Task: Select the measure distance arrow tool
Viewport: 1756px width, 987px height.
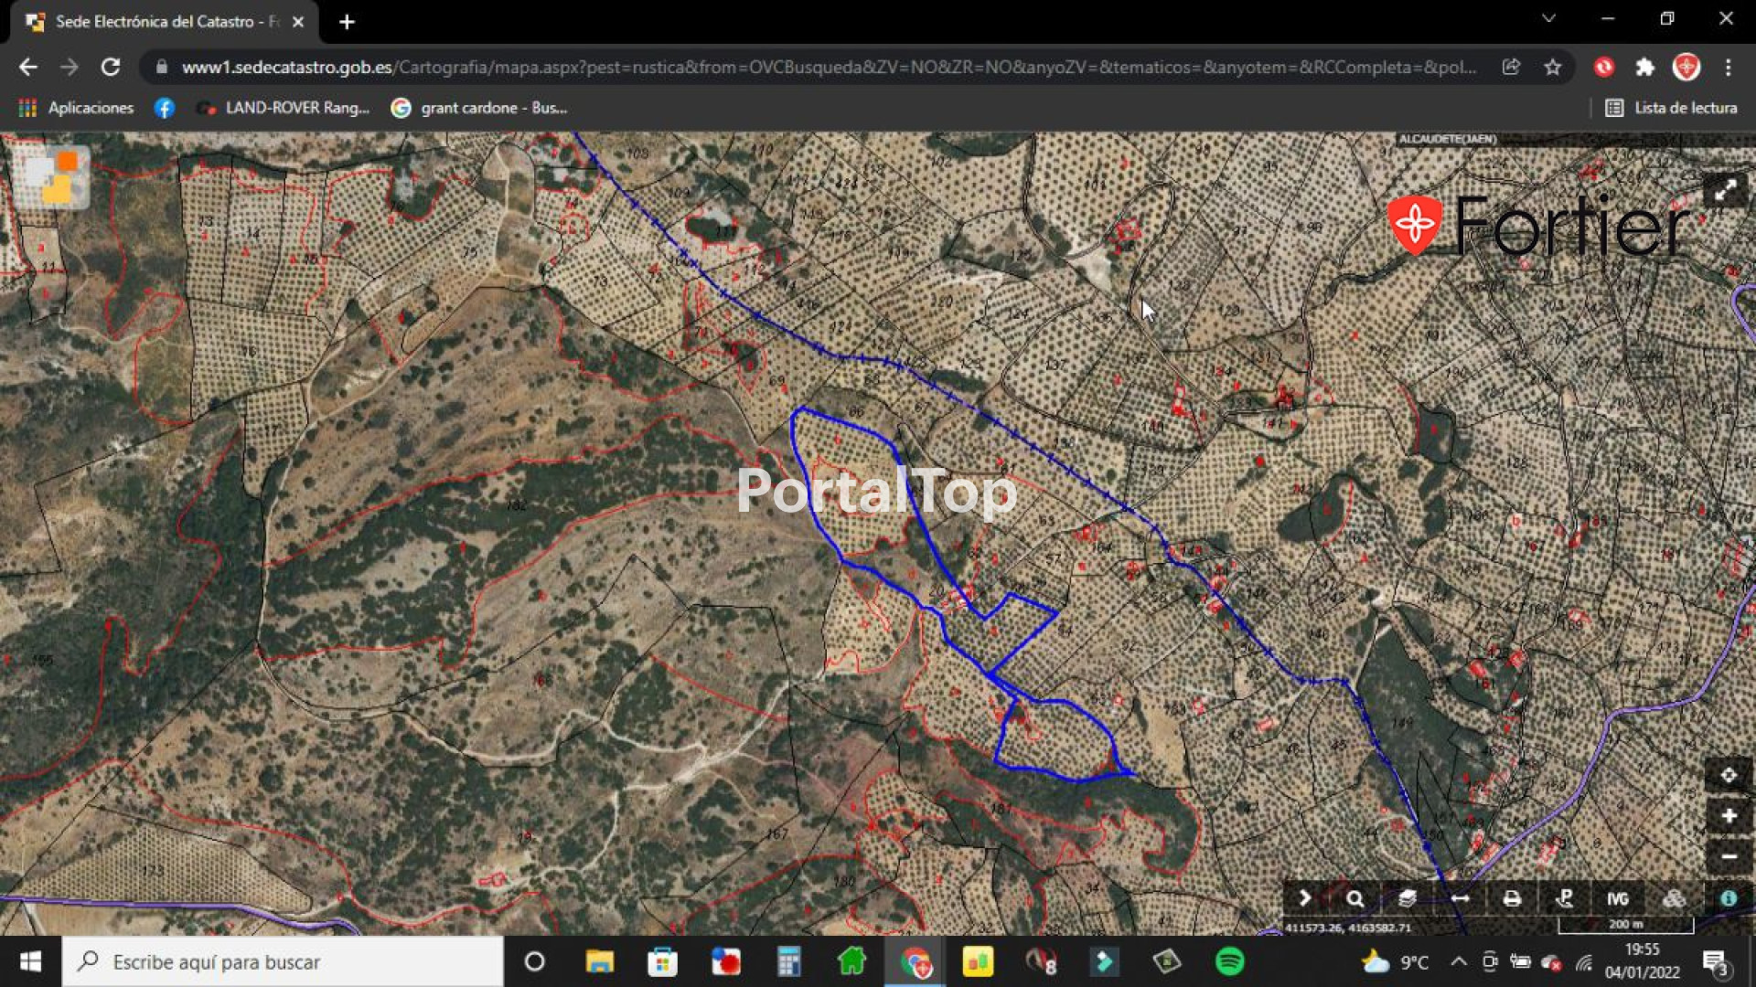Action: coord(1460,898)
